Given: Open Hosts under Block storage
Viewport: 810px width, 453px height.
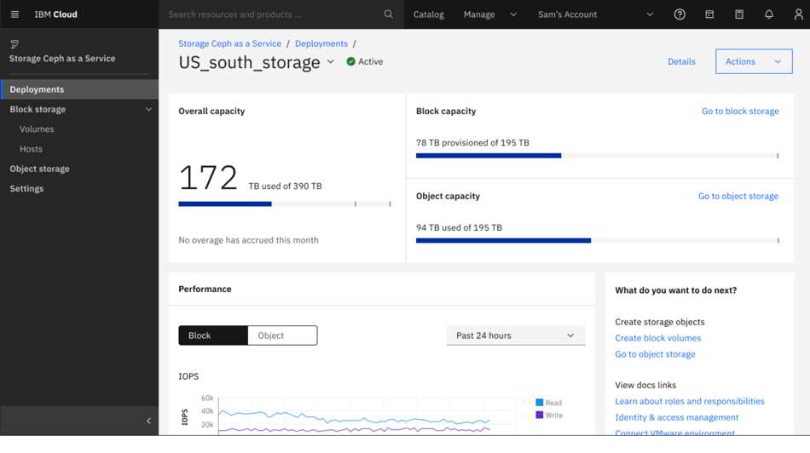Looking at the screenshot, I should [x=31, y=149].
